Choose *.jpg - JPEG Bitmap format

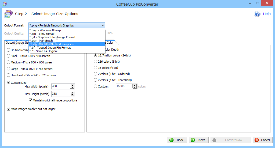point(67,34)
